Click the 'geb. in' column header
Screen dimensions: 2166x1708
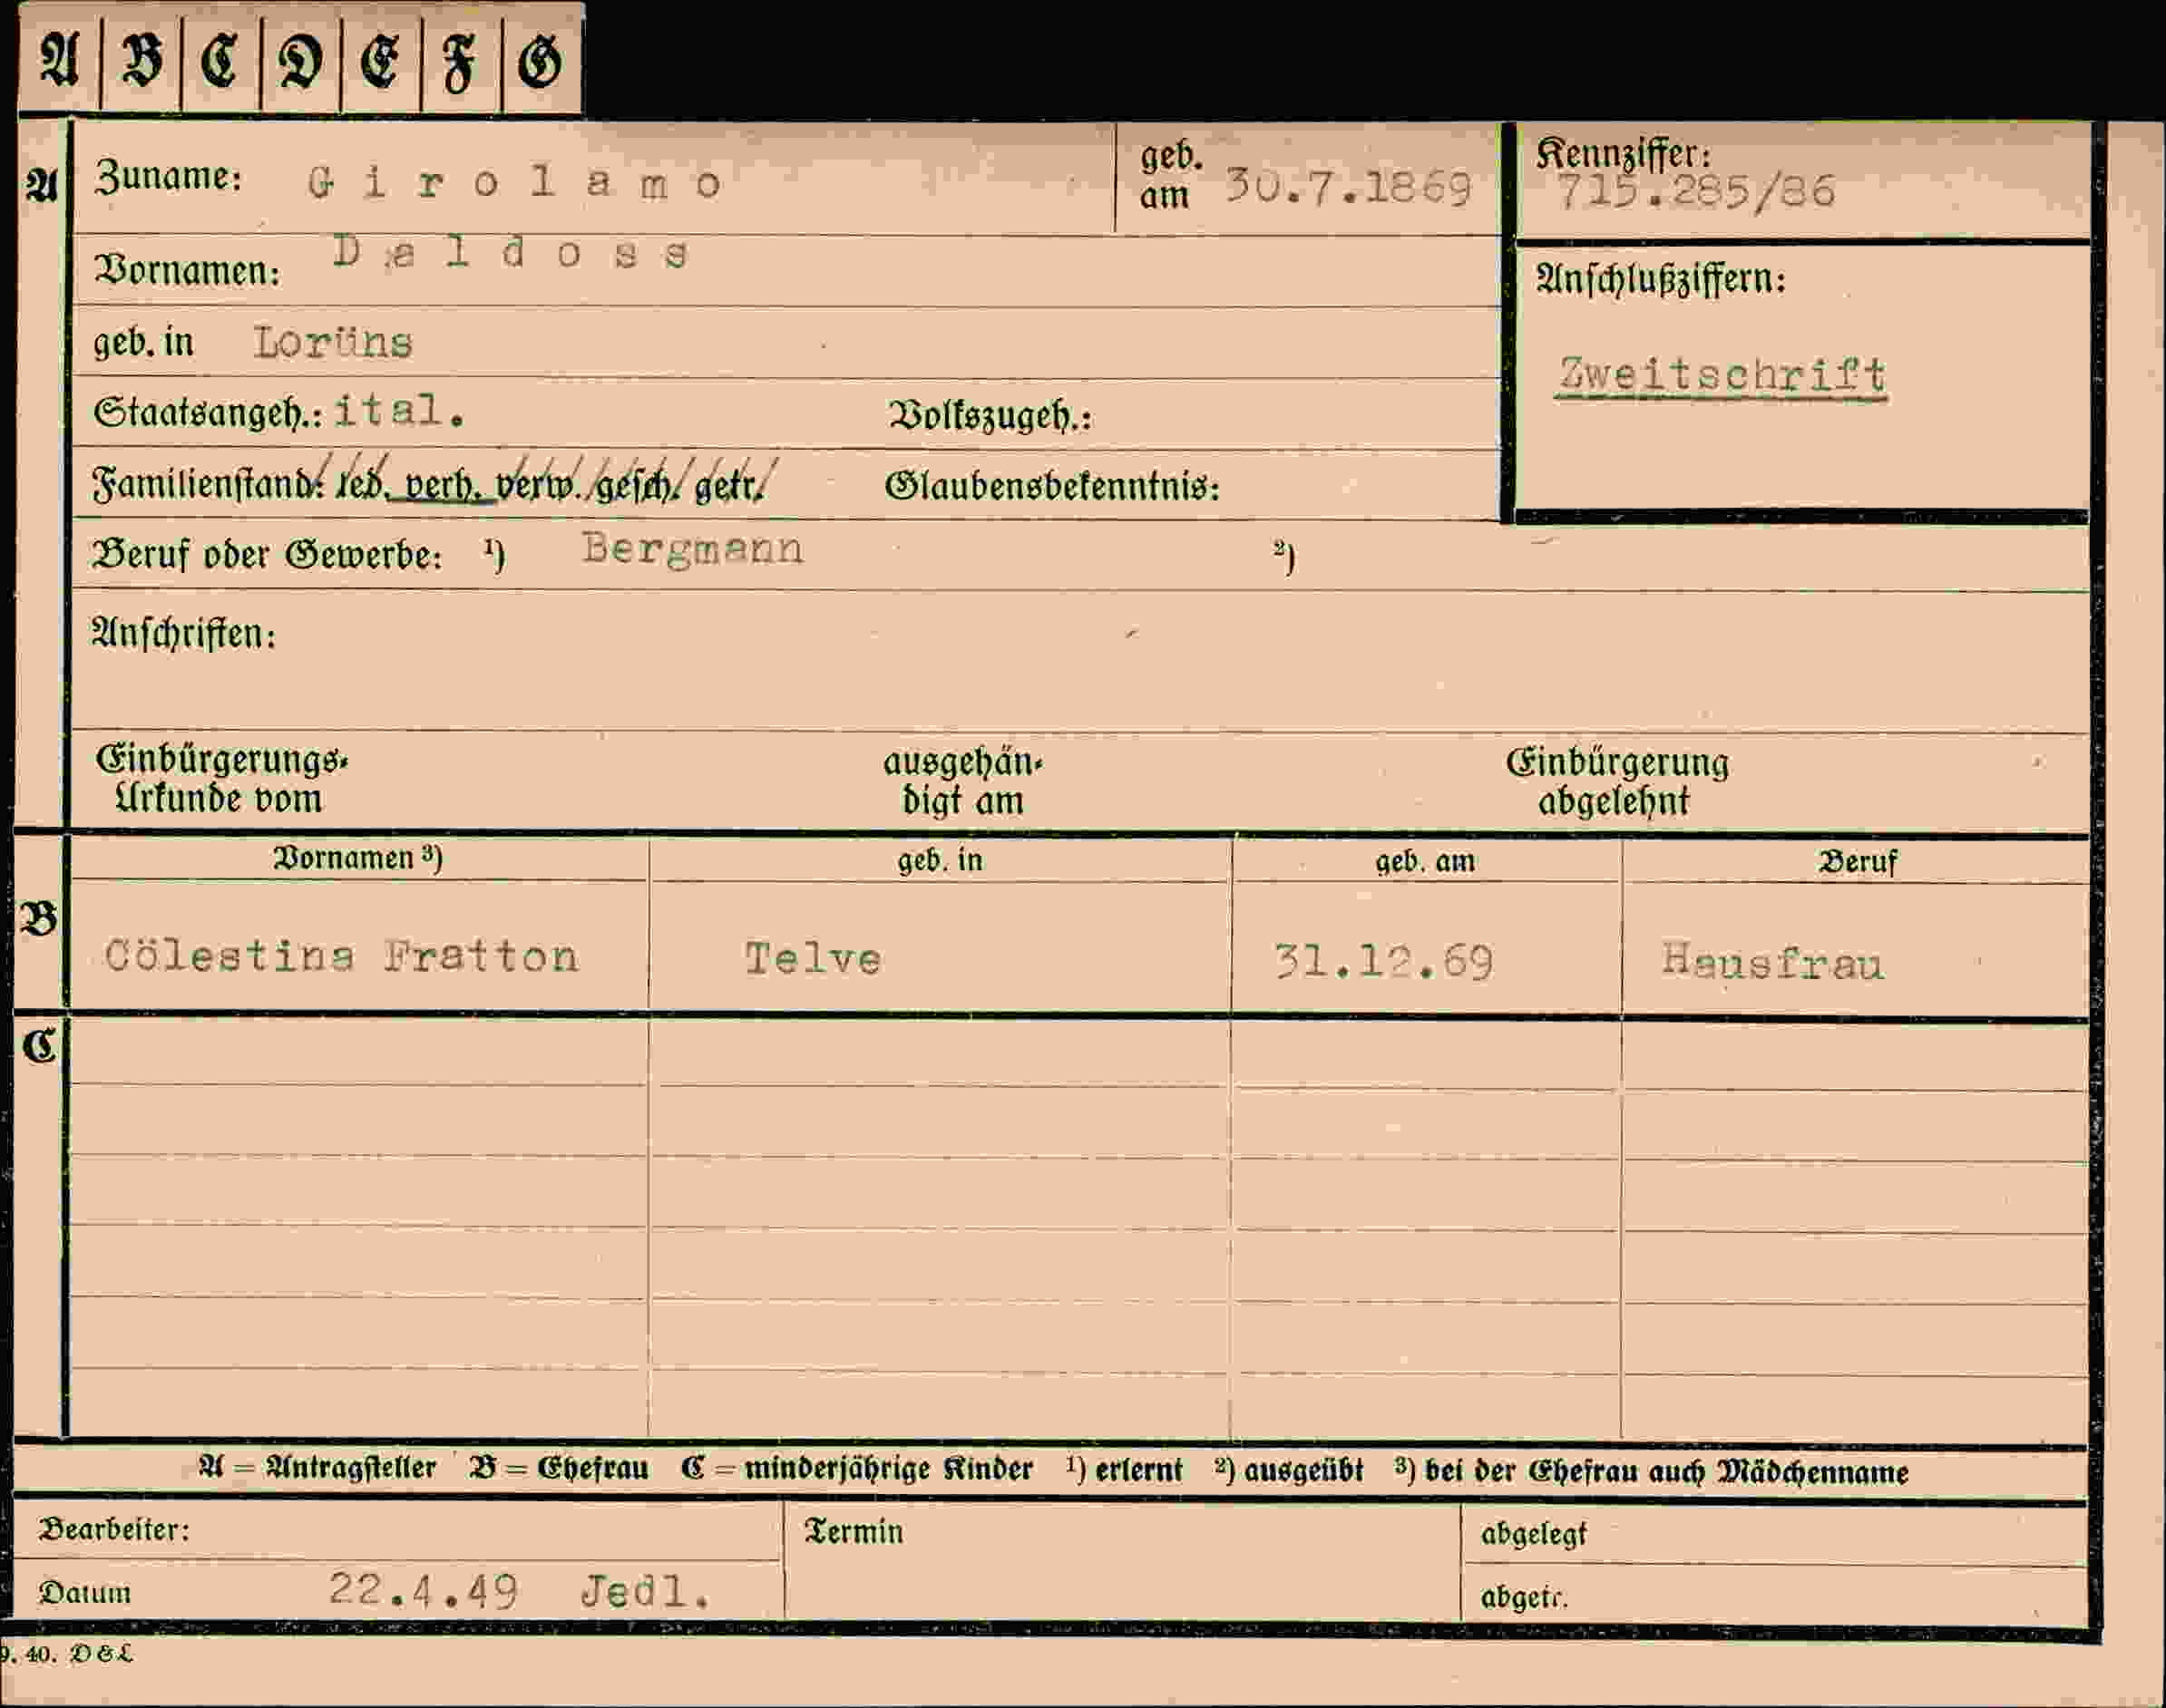click(940, 860)
